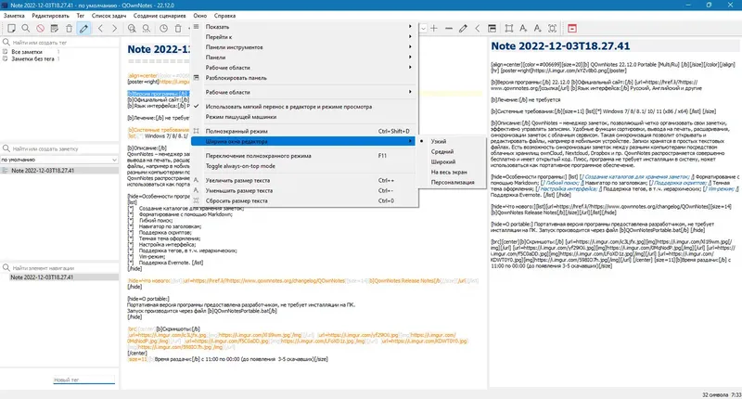Screen dimensions: 742x399
Task: Expand the first Рабочие области submenu
Action: point(303,68)
